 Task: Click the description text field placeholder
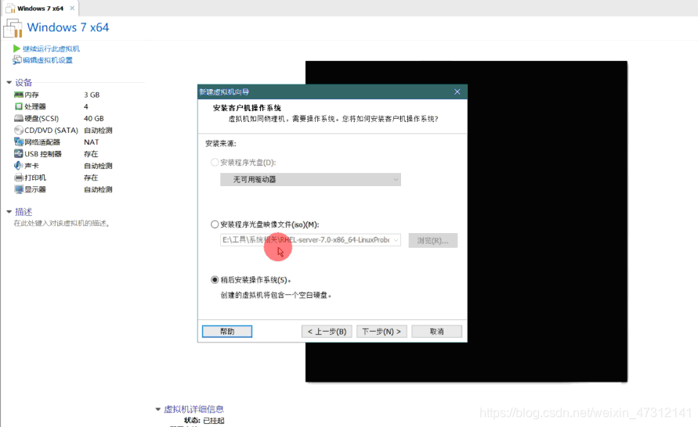point(62,223)
